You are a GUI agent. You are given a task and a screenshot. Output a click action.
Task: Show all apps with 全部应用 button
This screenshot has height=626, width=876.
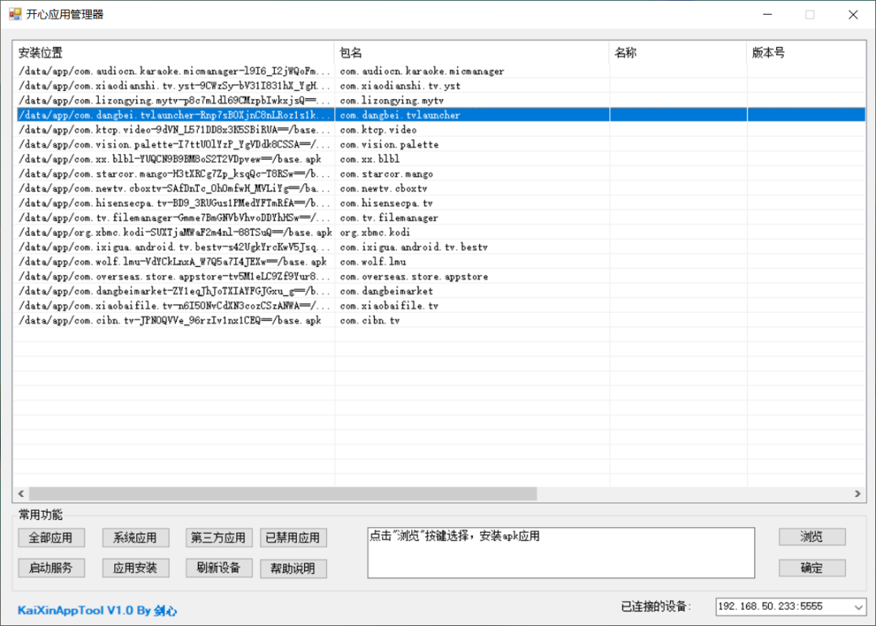click(x=51, y=538)
